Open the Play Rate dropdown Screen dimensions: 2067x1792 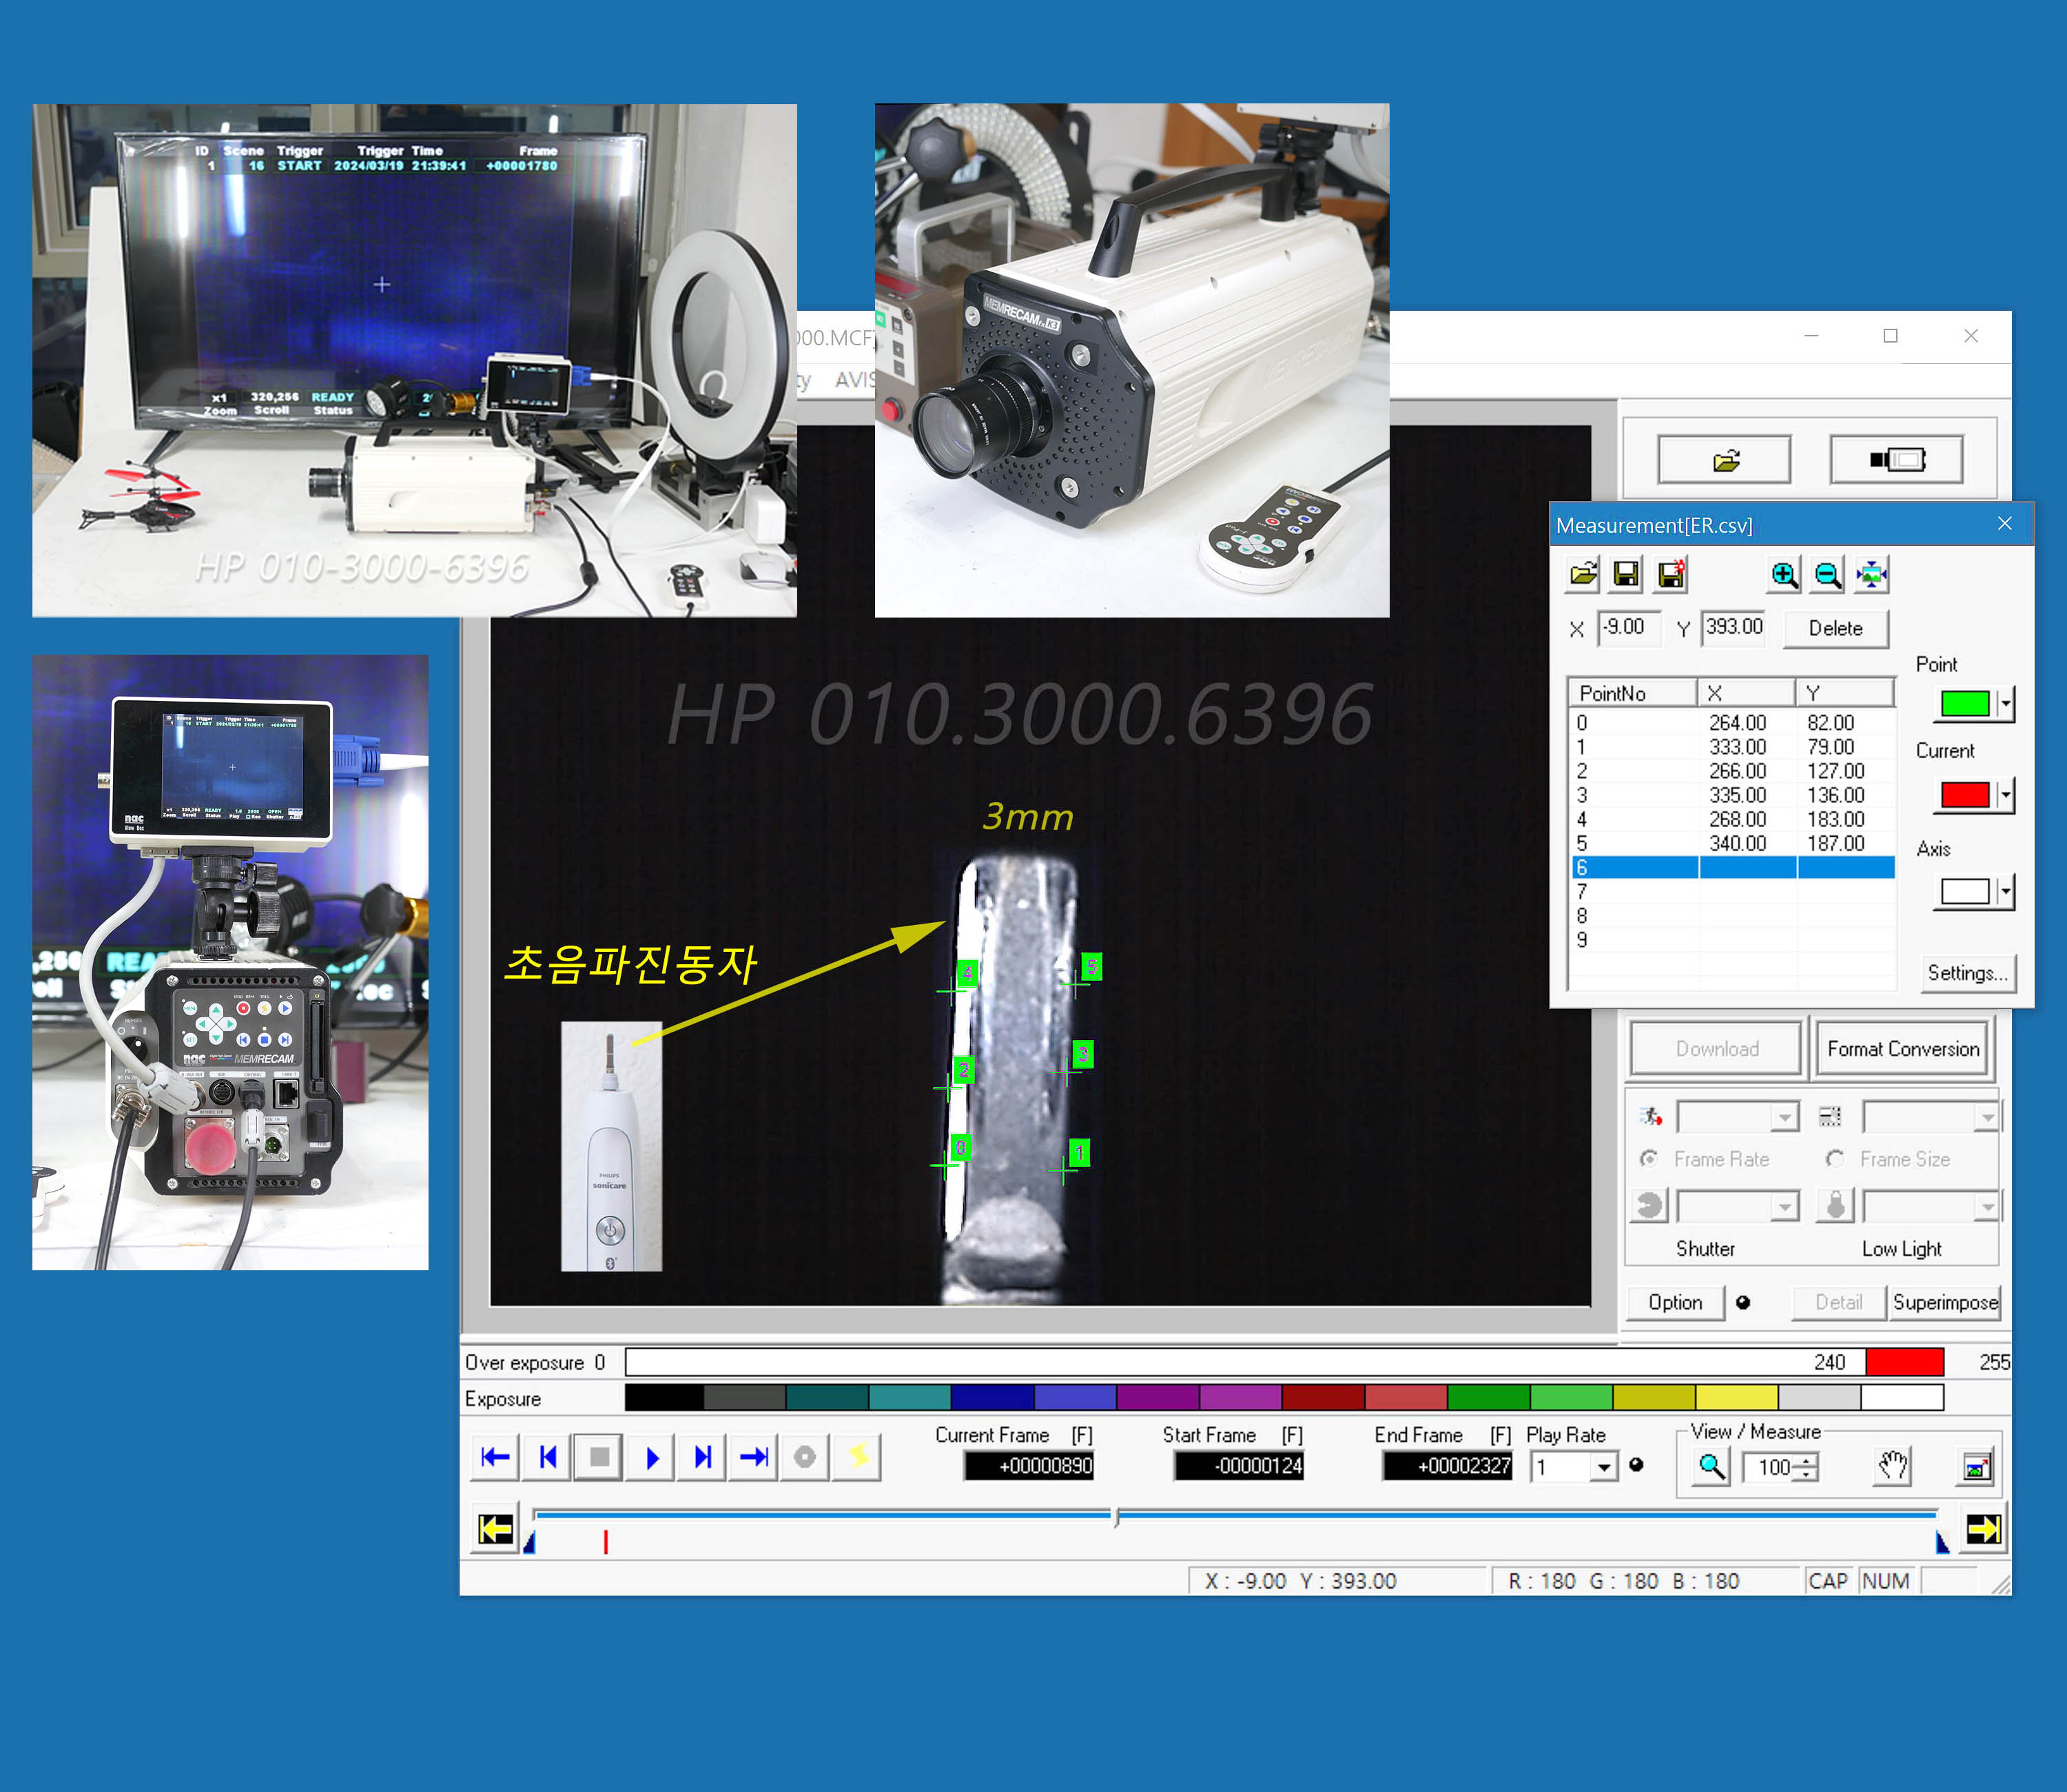click(x=1603, y=1467)
